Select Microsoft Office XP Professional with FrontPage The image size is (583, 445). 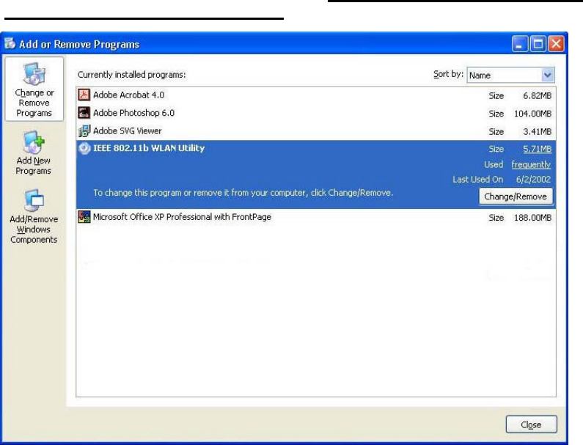[x=182, y=217]
